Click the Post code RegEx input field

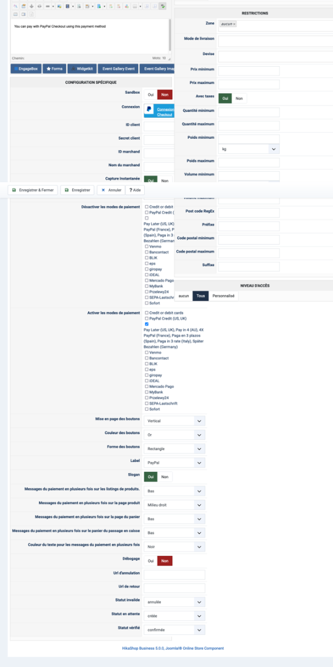click(x=249, y=212)
